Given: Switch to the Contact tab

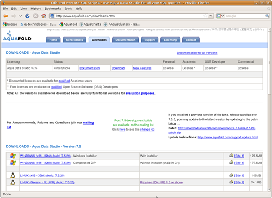Looking at the screenshot, I should 191,40.
